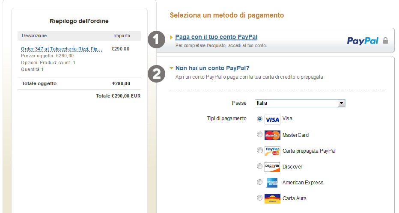Select the Visa radio button
Image resolution: width=399 pixels, height=213 pixels.
[259, 119]
